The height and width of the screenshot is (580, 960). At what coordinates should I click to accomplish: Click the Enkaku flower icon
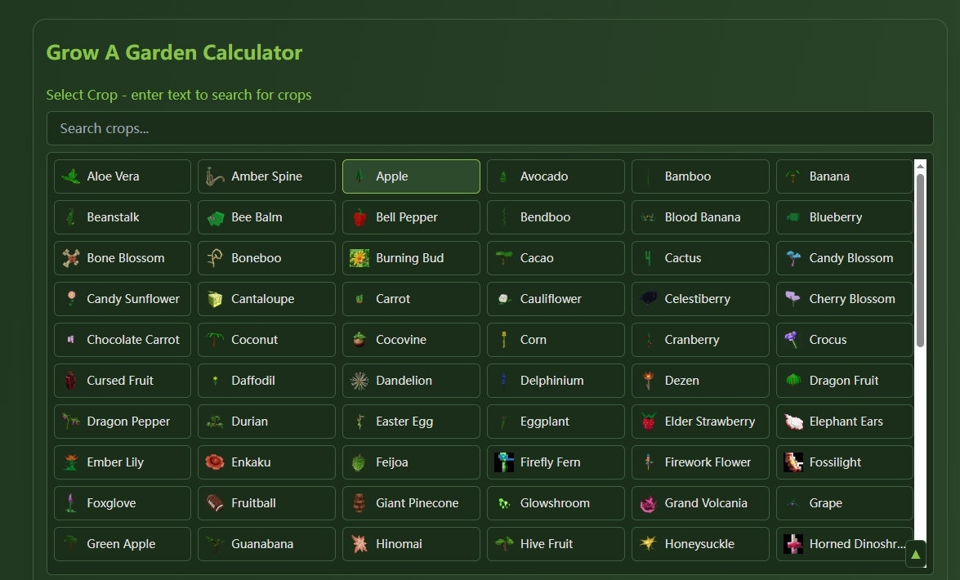click(x=215, y=462)
